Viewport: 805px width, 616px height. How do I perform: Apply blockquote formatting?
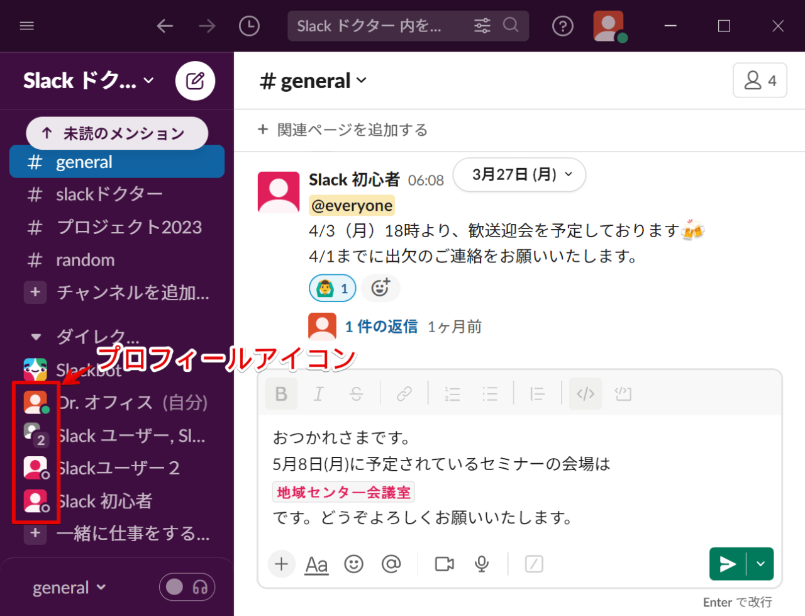tap(537, 394)
